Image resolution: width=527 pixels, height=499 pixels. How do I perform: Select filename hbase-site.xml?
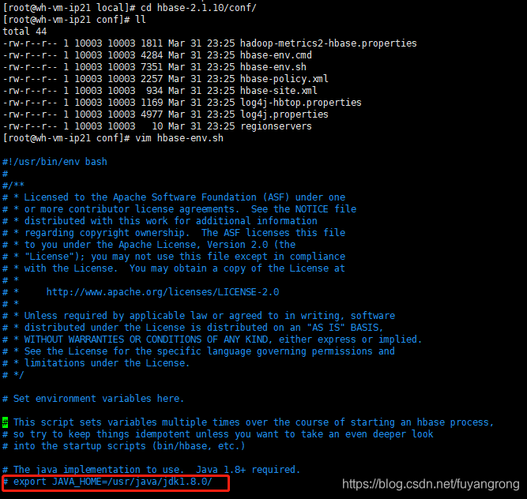tap(279, 91)
